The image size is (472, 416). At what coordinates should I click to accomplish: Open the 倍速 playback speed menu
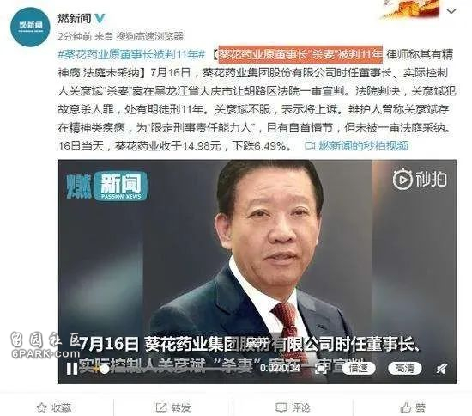[x=358, y=368]
